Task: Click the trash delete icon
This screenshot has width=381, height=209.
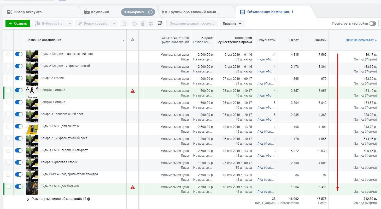Action: 143,24
